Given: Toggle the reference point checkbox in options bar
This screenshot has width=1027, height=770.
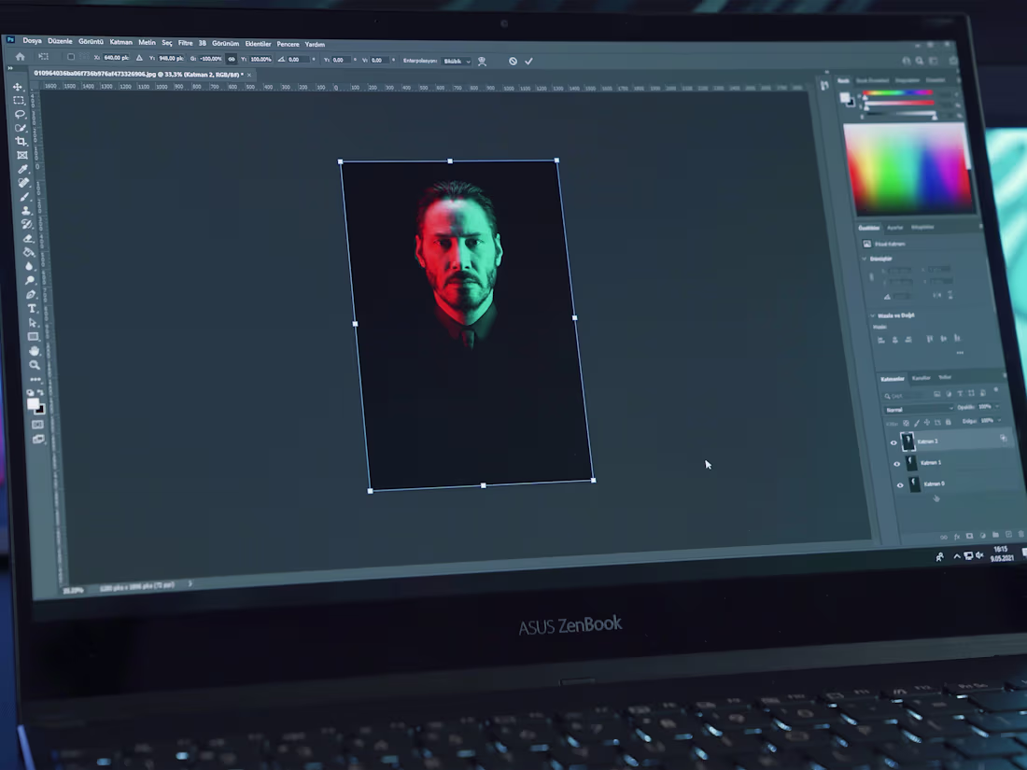Looking at the screenshot, I should [x=71, y=57].
